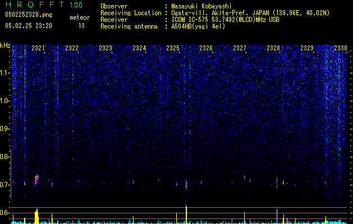353x224 pixels.
Task: Click the meteor echo above the 2327 tick
Action: tap(245, 178)
